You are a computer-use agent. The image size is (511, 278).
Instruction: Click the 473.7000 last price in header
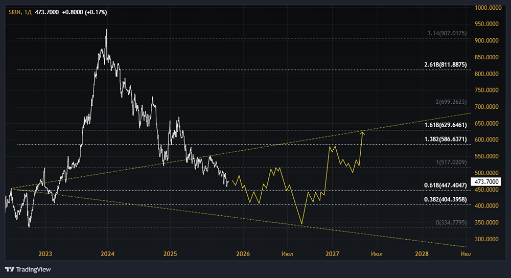(x=47, y=12)
